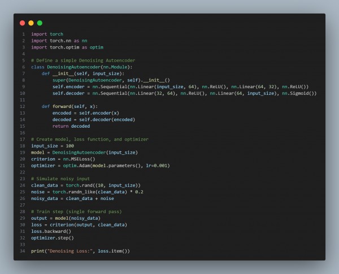
Task: Click the 'import torch' line 1 text
Action: pyautogui.click(x=47, y=34)
